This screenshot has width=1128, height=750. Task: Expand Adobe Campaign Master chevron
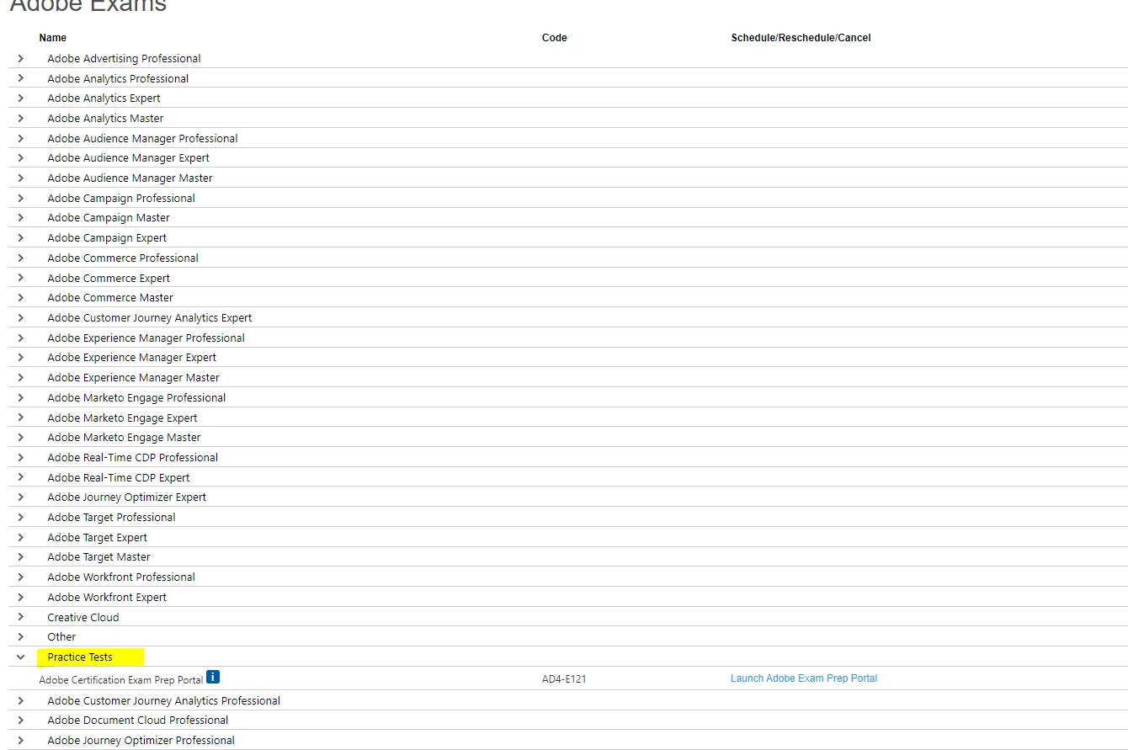[x=21, y=217]
